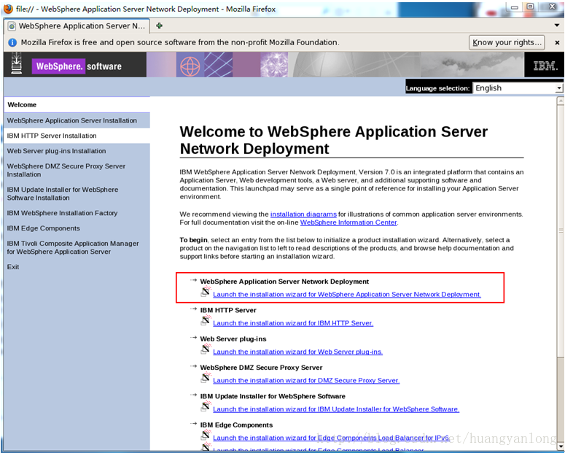
Task: Click the installer icon beside IBM HTTP Server link
Action: pos(206,320)
